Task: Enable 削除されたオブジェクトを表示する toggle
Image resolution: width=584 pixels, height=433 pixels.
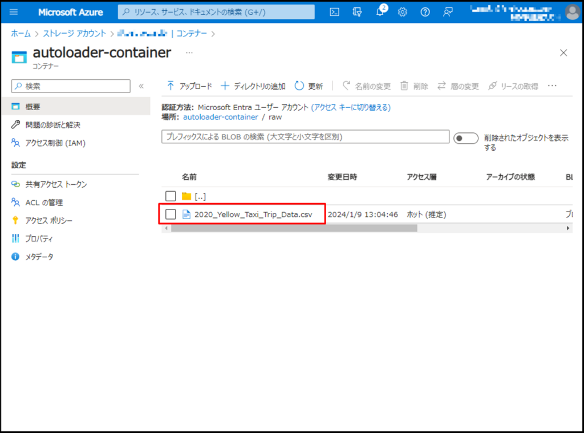Action: (466, 137)
